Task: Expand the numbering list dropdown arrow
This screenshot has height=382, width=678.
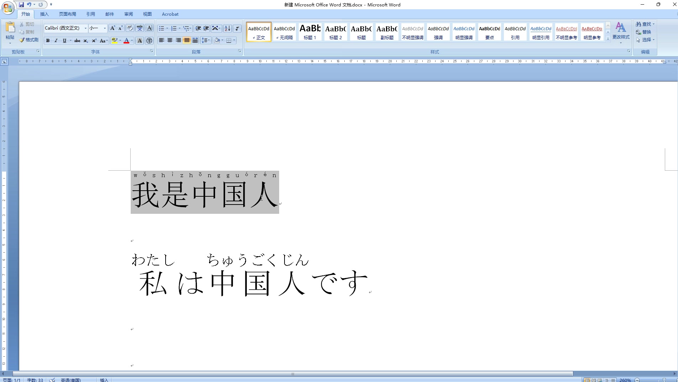Action: click(x=179, y=28)
